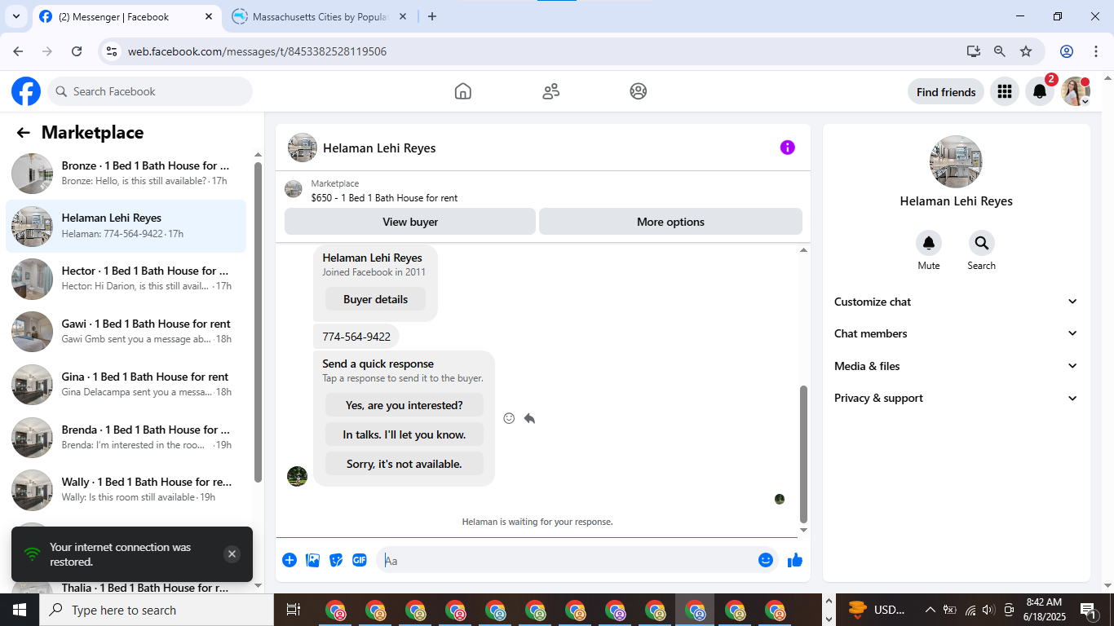This screenshot has height=626, width=1114.
Task: Send quick response "In talks. I'll let you know."
Action: [404, 434]
